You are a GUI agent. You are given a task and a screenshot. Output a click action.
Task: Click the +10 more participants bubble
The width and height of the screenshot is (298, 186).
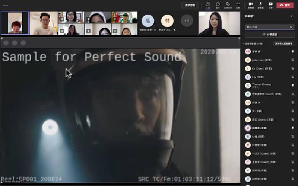187,20
